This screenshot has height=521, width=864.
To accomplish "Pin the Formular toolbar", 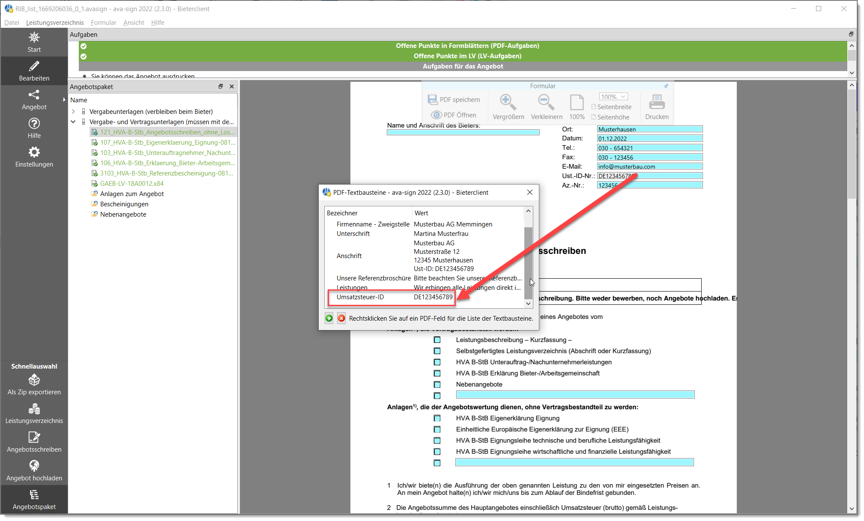I will tap(666, 86).
